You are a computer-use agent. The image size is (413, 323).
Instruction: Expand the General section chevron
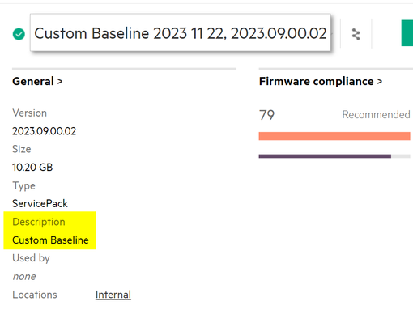tap(60, 81)
